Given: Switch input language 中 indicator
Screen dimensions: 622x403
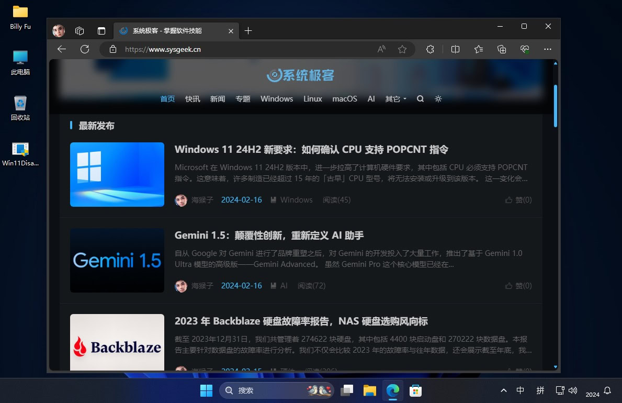Looking at the screenshot, I should (x=521, y=390).
